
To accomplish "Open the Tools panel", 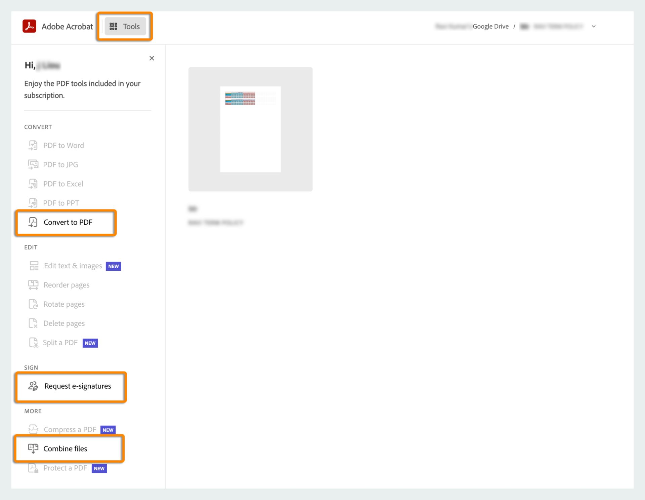I will click(x=125, y=26).
